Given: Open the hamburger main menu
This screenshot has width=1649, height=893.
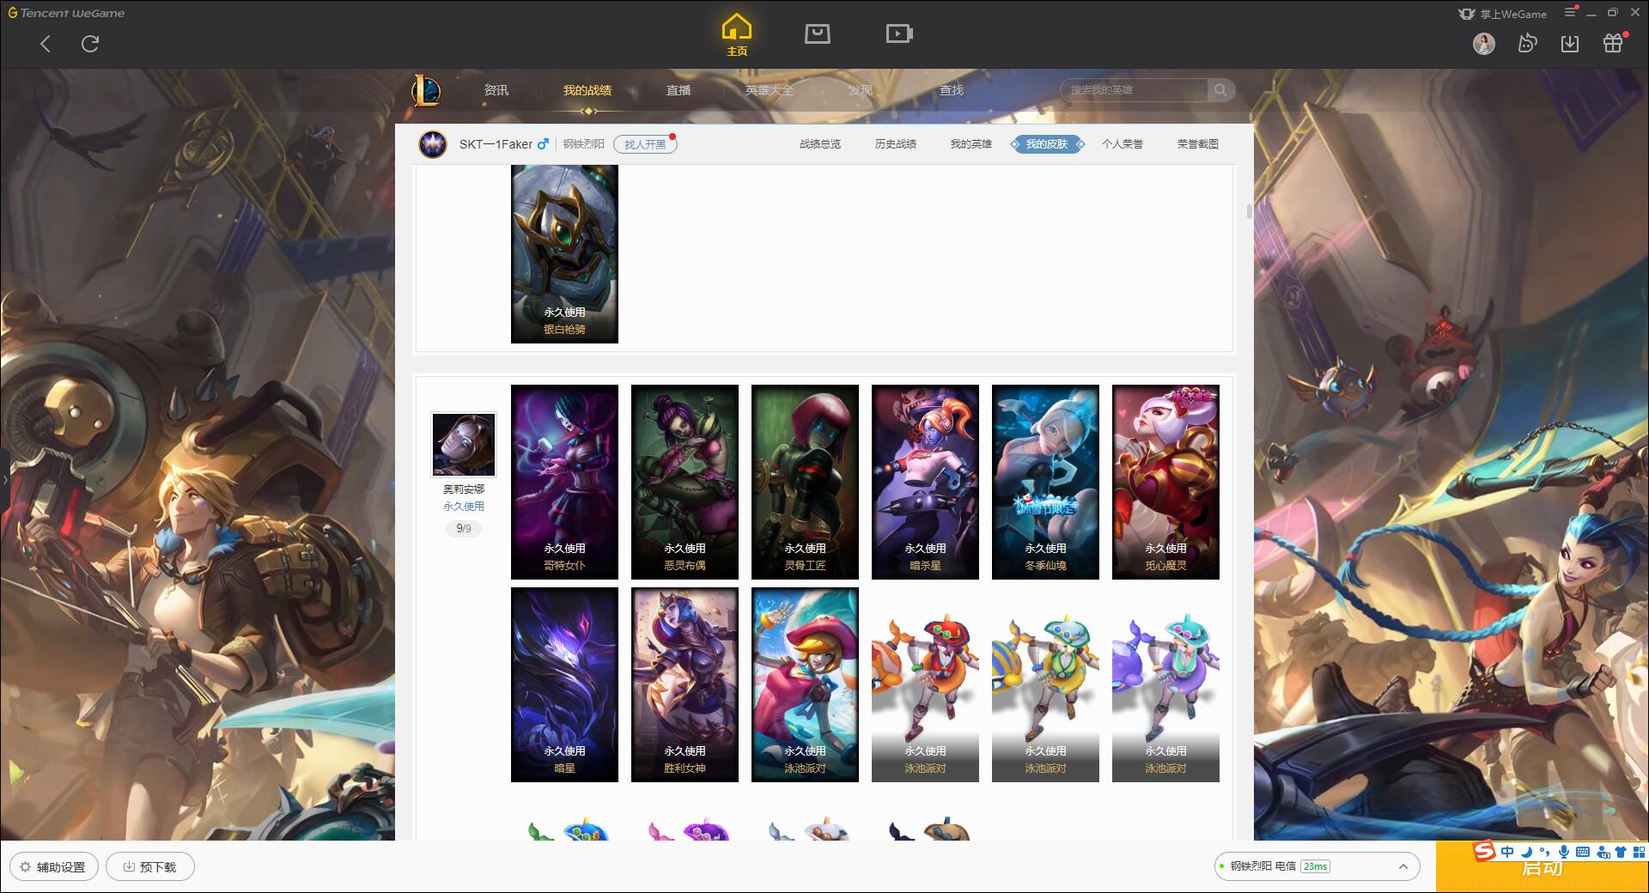Looking at the screenshot, I should coord(1570,12).
